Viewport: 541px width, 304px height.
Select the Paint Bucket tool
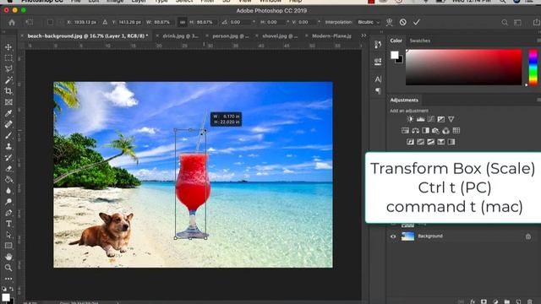[8, 180]
